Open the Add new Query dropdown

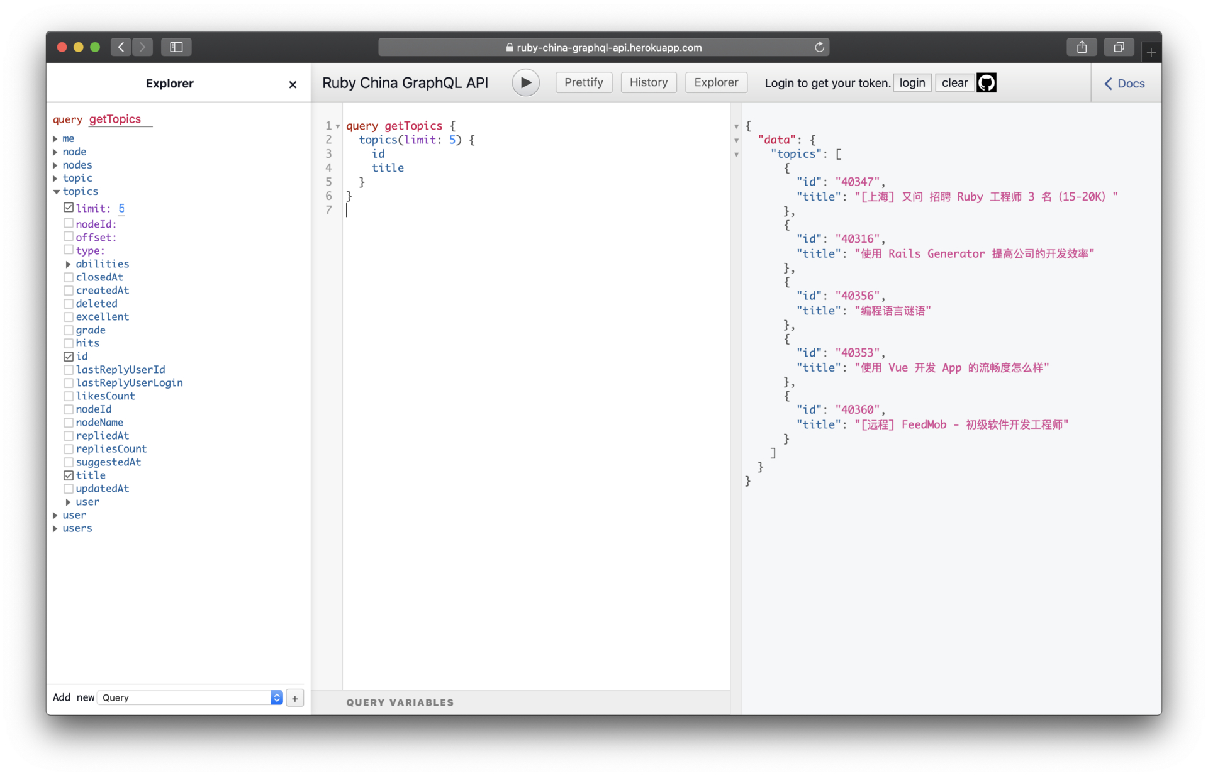point(191,697)
